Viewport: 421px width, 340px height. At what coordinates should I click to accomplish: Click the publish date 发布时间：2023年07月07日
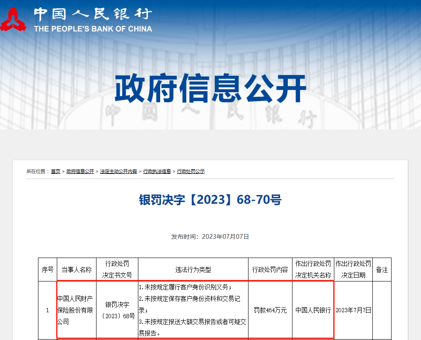coord(210,237)
